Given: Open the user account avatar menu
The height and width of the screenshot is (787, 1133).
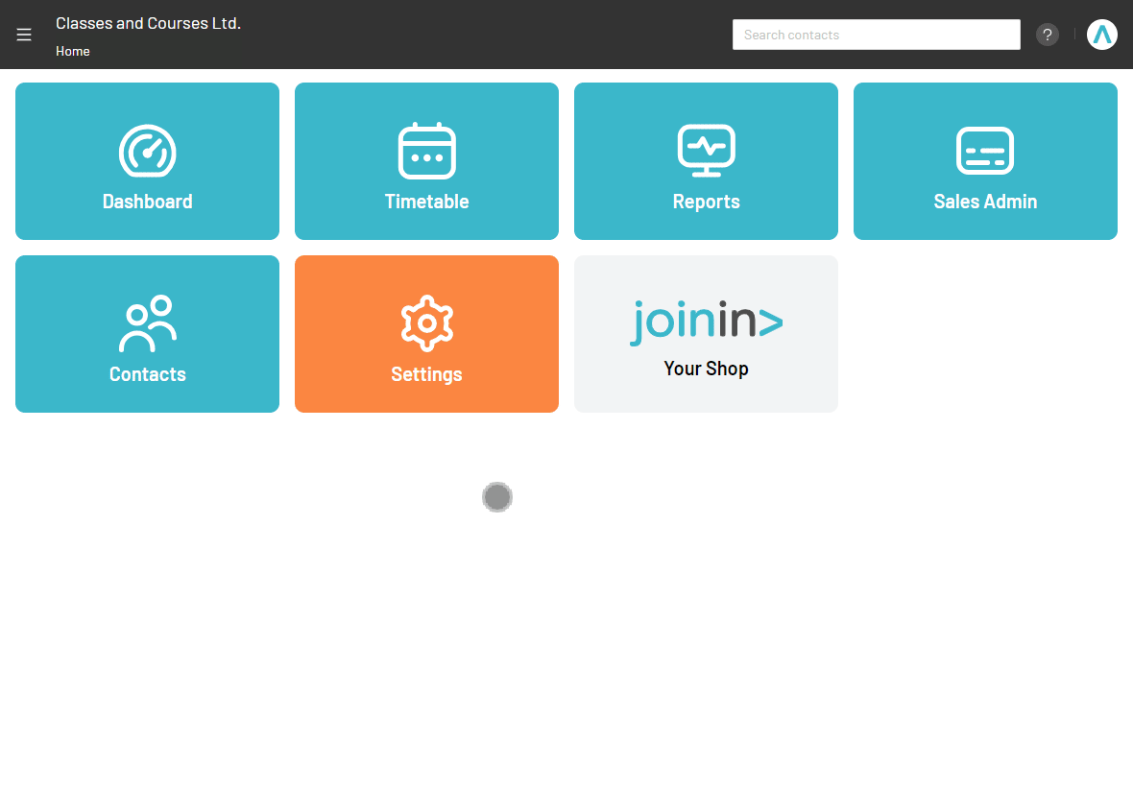Looking at the screenshot, I should pyautogui.click(x=1101, y=35).
